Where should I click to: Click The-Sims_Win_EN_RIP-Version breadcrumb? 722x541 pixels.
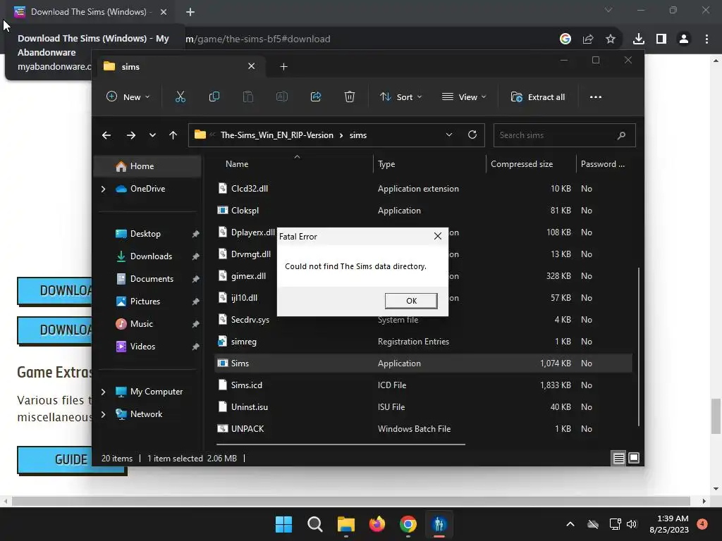pyautogui.click(x=276, y=135)
